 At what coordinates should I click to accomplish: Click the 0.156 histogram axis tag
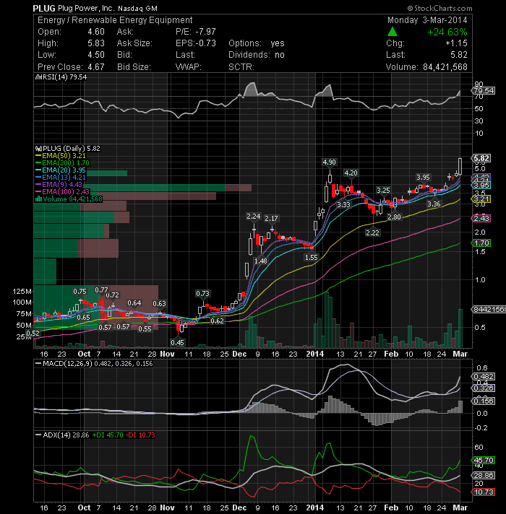(484, 401)
